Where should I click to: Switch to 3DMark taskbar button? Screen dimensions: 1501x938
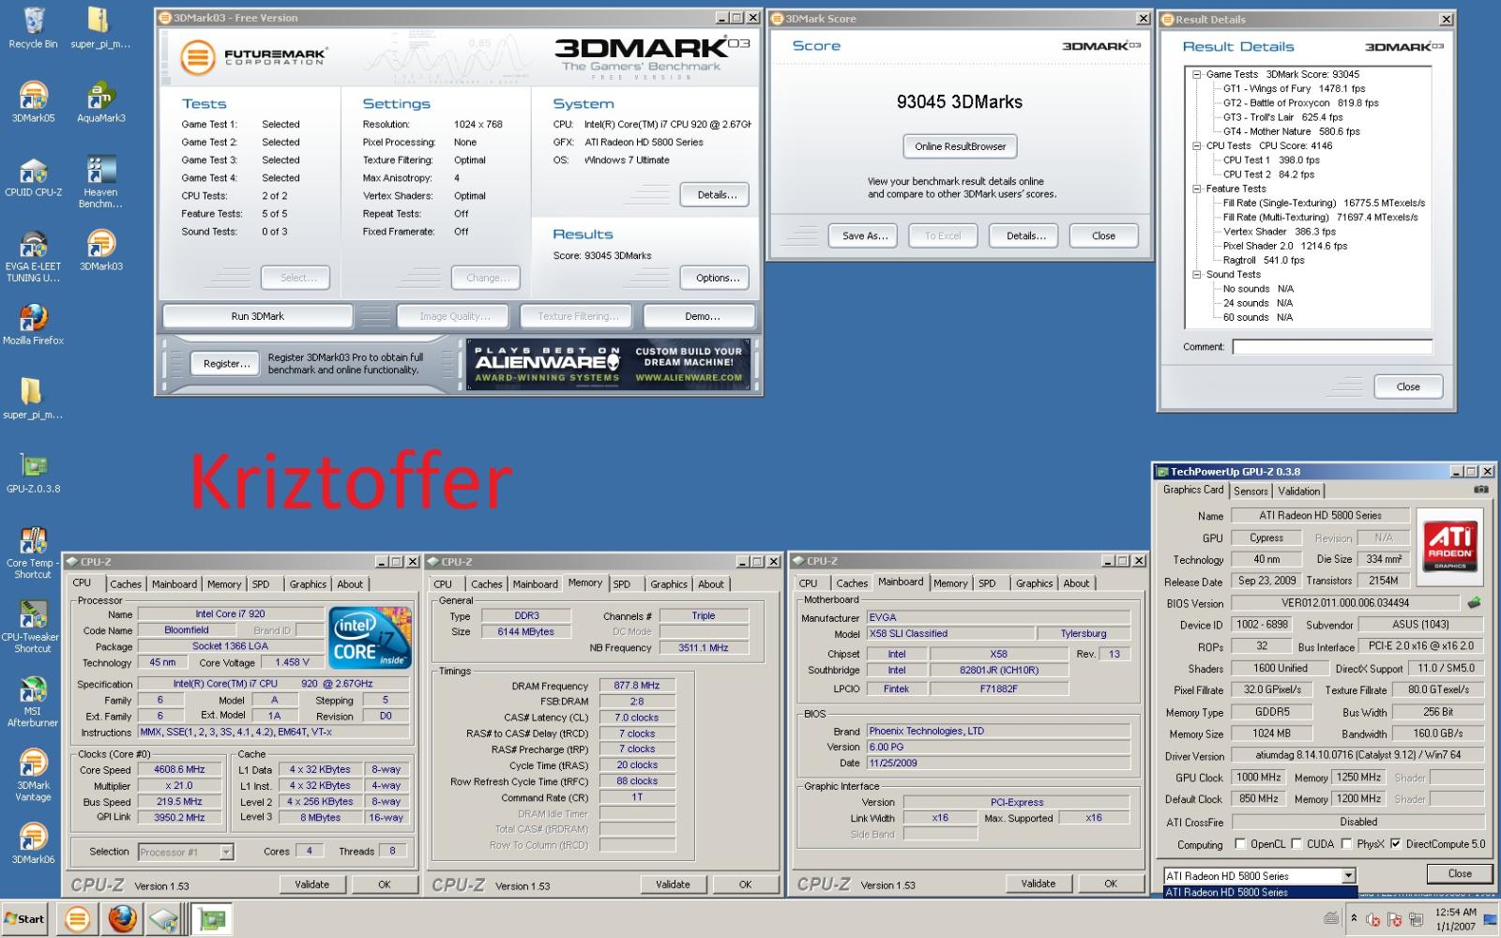pyautogui.click(x=78, y=919)
